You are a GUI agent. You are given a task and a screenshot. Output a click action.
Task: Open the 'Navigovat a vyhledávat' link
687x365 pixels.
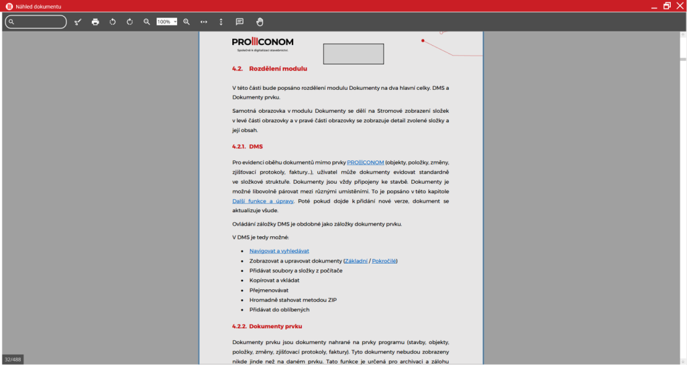[x=279, y=251]
